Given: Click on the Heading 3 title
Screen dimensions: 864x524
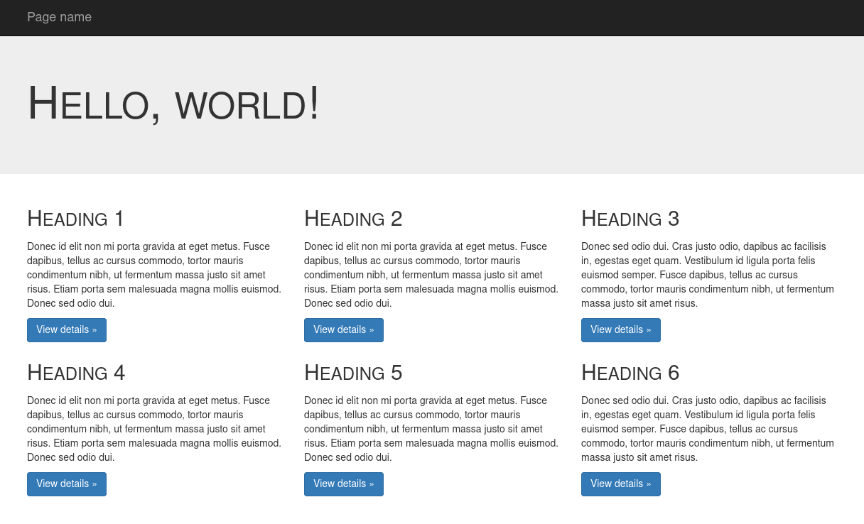Looking at the screenshot, I should point(630,219).
